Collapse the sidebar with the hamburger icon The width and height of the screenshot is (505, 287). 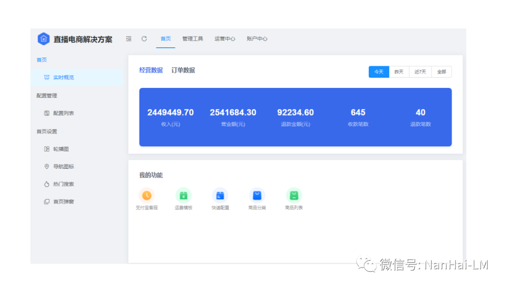point(129,39)
